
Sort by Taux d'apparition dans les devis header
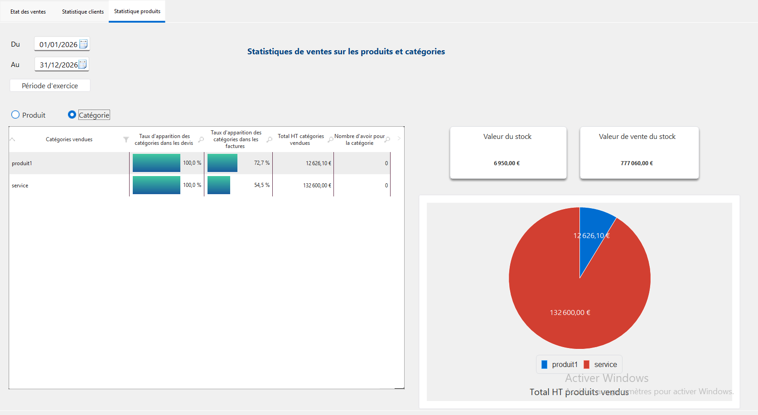pyautogui.click(x=164, y=139)
